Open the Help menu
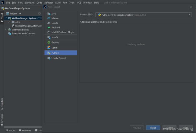The image size is (196, 133). (96, 3)
